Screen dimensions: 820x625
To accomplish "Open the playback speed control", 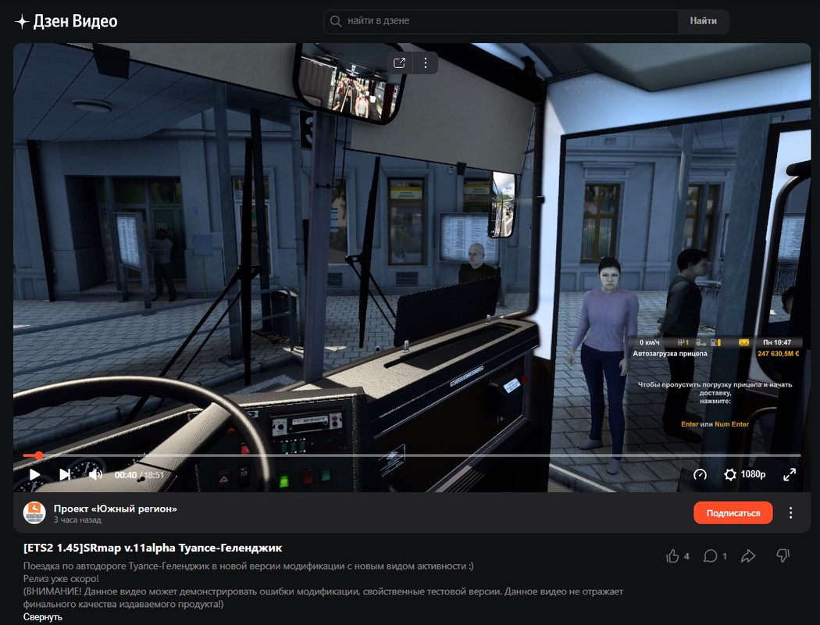I will 700,474.
